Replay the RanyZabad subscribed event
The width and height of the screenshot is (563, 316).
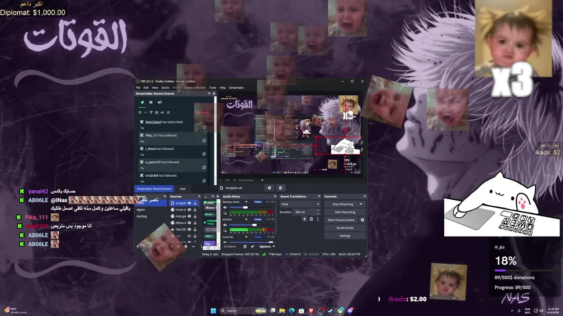click(x=204, y=127)
